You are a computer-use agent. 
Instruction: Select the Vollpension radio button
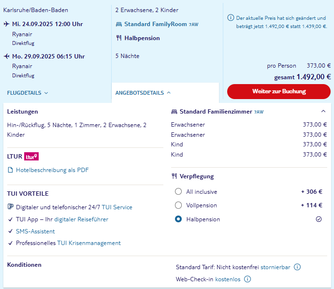[178, 205]
